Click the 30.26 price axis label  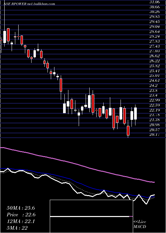155,12
